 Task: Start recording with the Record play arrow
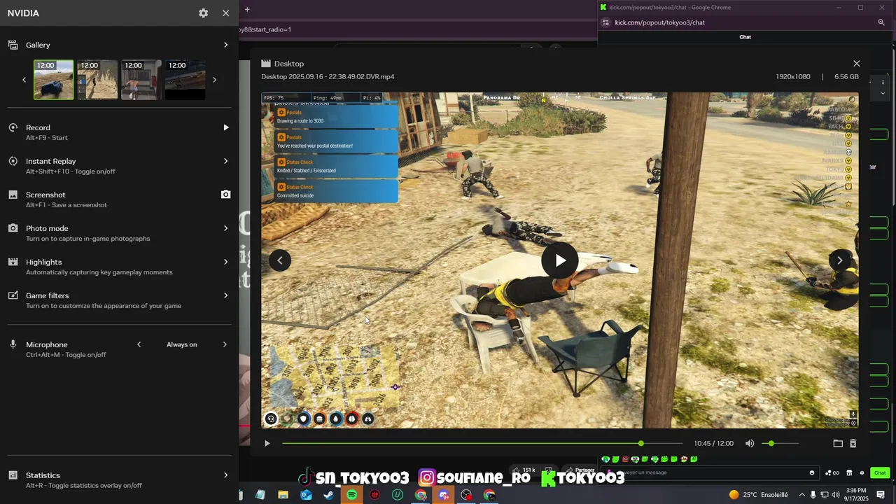click(225, 127)
